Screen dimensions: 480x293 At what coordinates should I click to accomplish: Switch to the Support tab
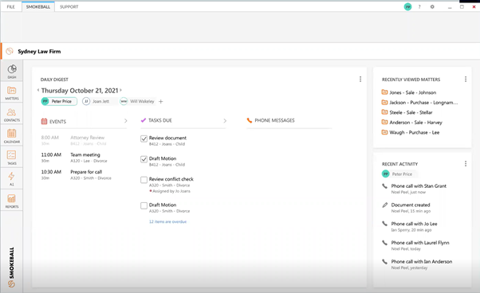click(x=69, y=6)
